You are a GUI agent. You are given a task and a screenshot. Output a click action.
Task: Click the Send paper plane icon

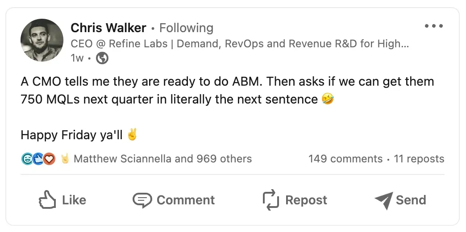click(x=383, y=200)
